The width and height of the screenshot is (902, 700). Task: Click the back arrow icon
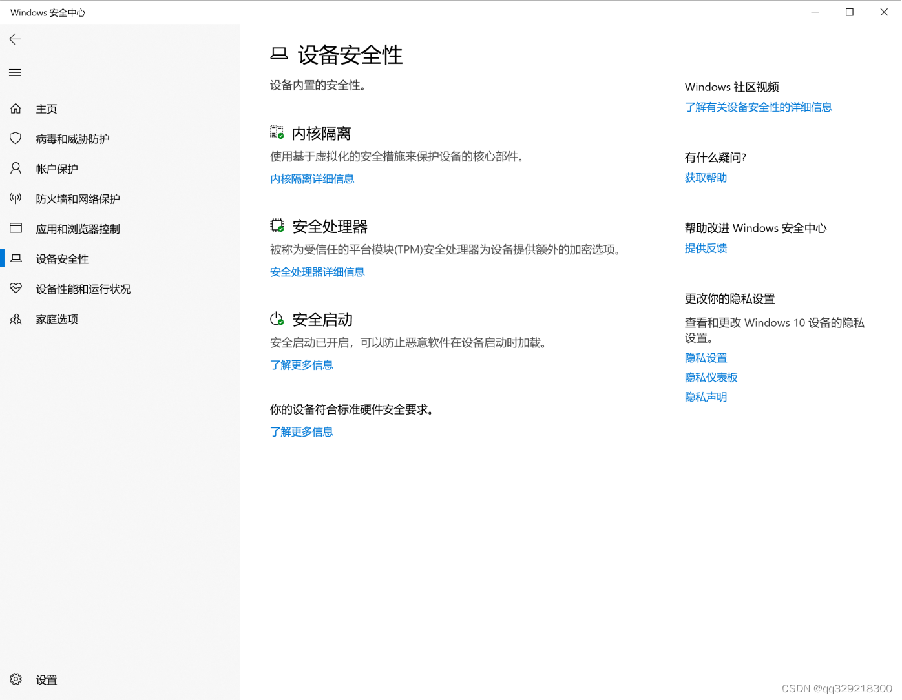16,39
